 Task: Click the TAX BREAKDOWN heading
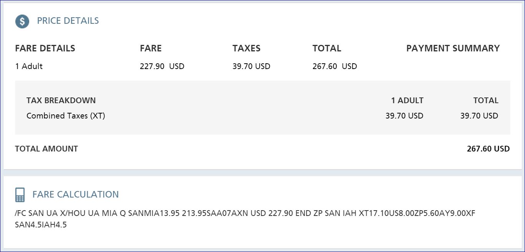click(61, 100)
